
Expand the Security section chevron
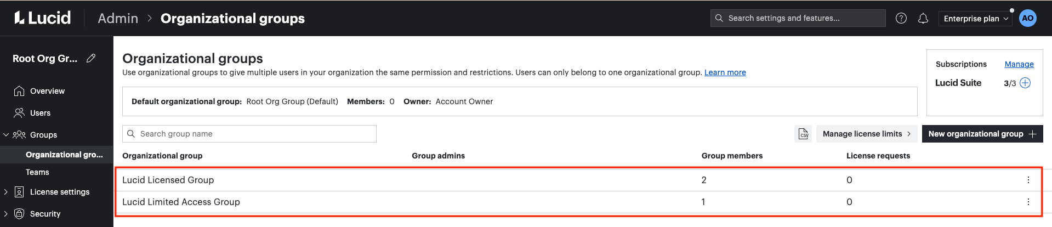6,214
